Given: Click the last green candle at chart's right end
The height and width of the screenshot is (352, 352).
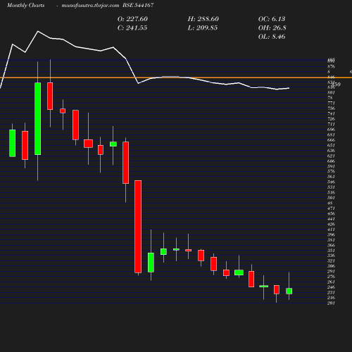Looking at the screenshot, I should [x=289, y=291].
